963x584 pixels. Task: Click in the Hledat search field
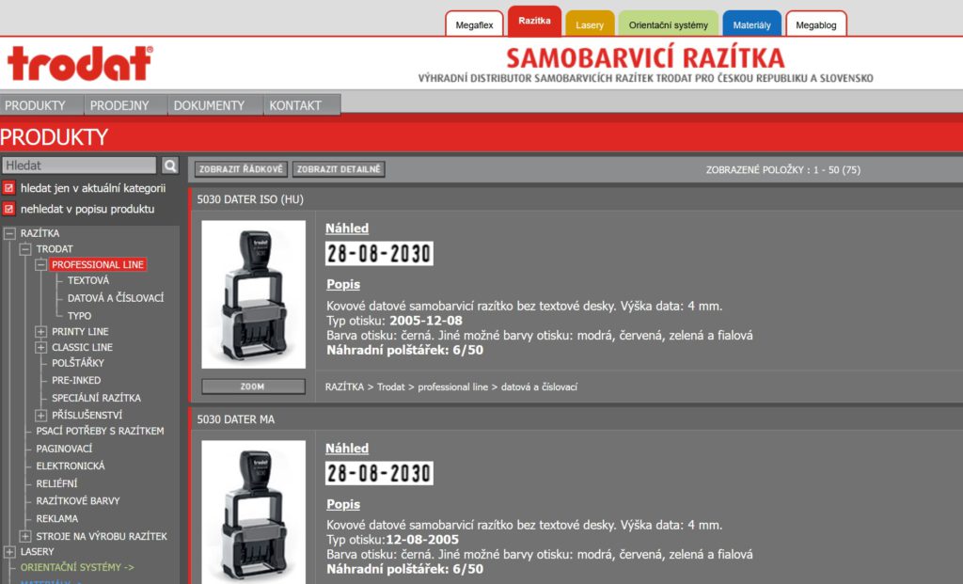point(79,166)
